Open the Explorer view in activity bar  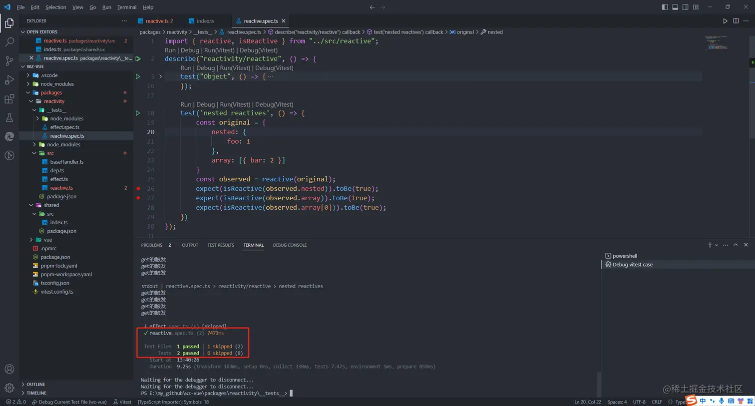[9, 23]
